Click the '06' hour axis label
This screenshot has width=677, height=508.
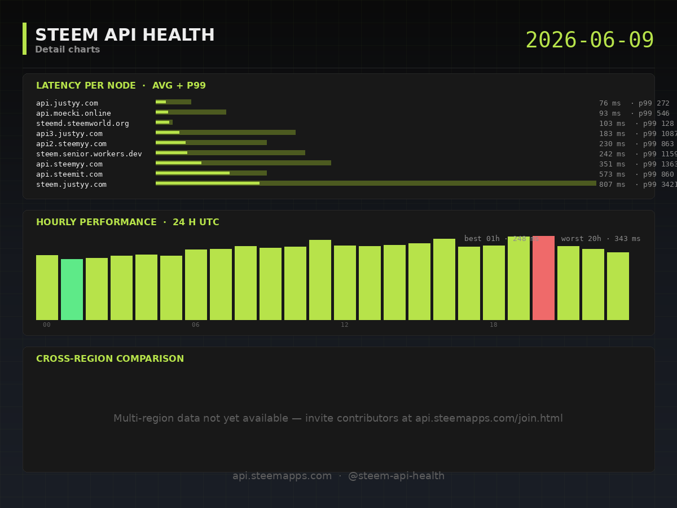point(196,325)
